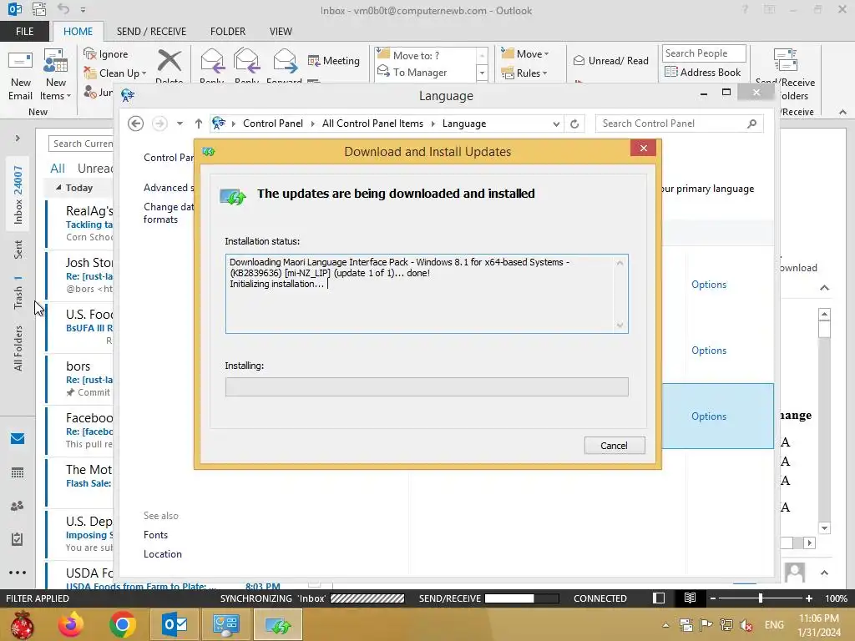The height and width of the screenshot is (641, 855).
Task: Click the Search People field
Action: (x=703, y=53)
